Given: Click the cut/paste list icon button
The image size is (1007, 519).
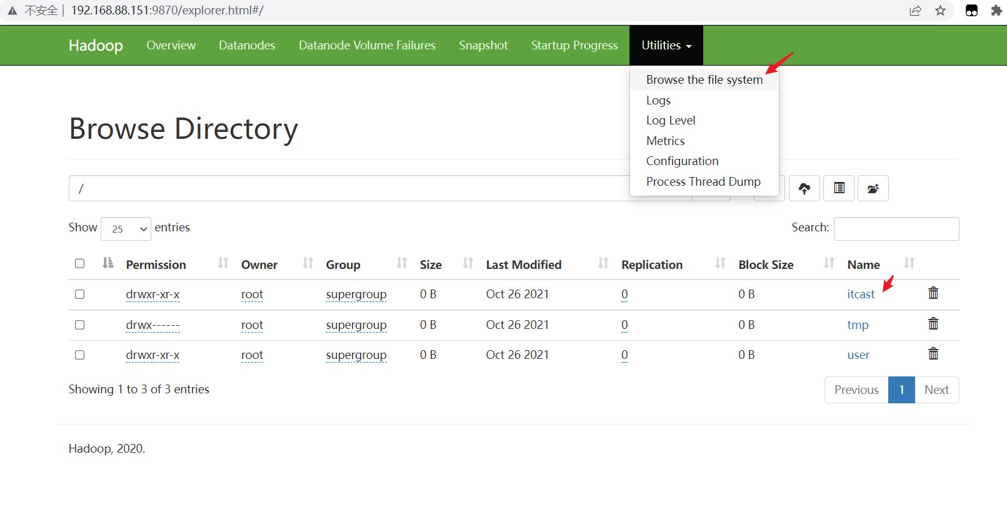Looking at the screenshot, I should [x=839, y=188].
